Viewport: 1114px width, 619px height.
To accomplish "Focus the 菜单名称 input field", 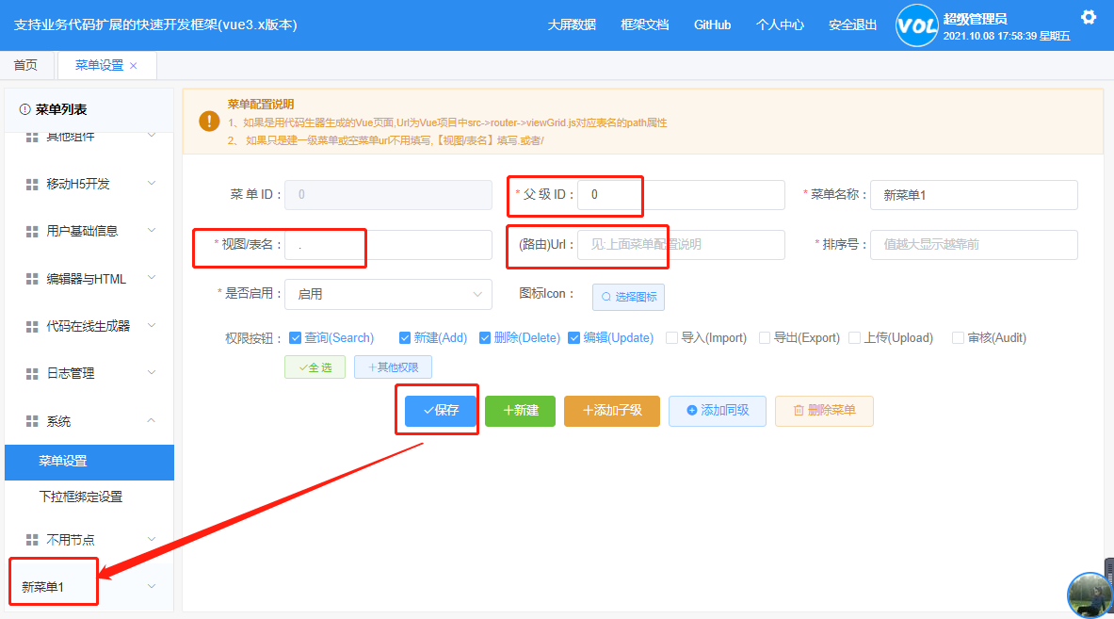I will [974, 195].
